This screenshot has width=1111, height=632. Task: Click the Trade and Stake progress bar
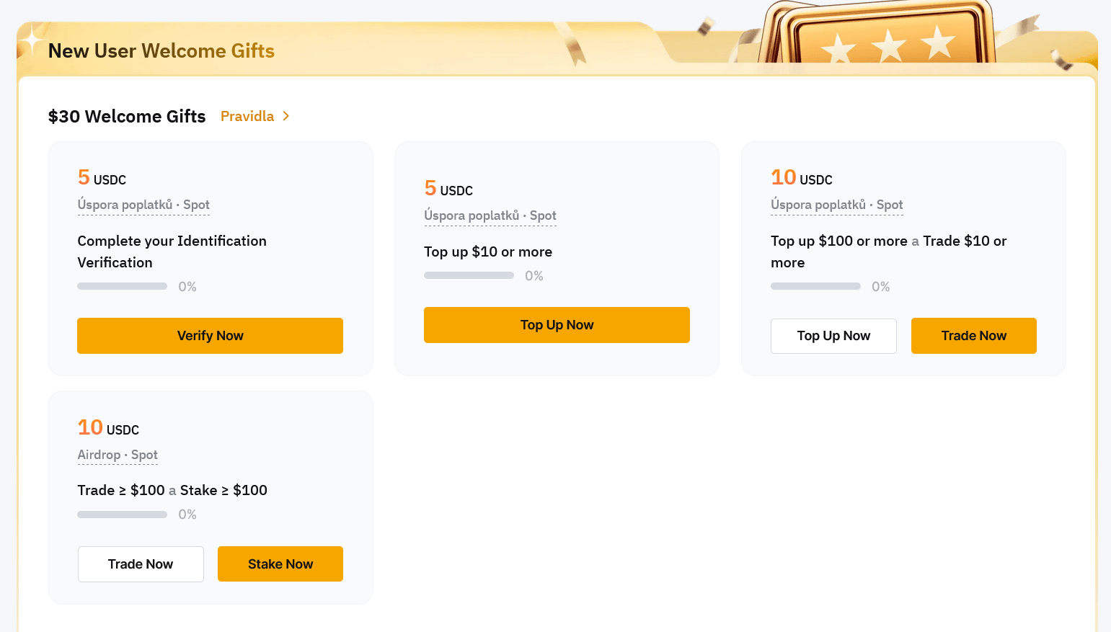[x=122, y=515]
